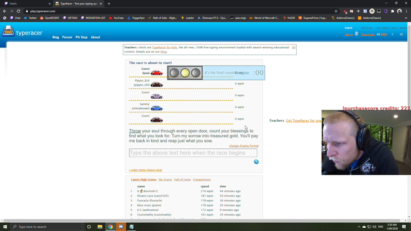Viewport: 411px width, 231px height.
Task: Click the blog link in Teachers notice
Action: tap(163, 51)
